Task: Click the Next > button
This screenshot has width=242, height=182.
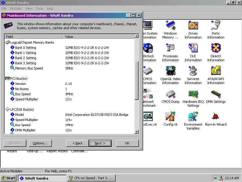Action: click(100, 143)
